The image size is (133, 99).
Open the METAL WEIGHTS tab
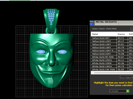(106, 22)
